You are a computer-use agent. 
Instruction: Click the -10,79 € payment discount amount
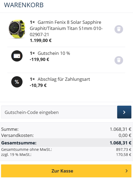click(x=38, y=85)
